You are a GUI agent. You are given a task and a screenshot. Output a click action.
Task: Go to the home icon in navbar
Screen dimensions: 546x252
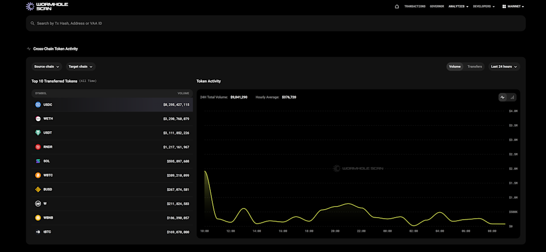tap(397, 6)
